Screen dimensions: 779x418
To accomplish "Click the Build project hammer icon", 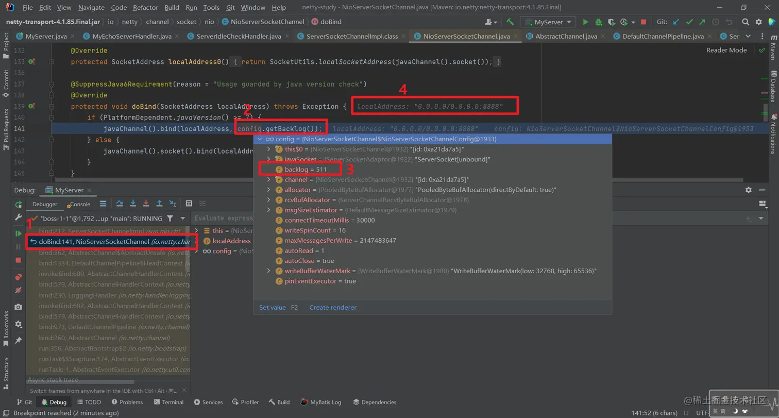I will (x=510, y=22).
